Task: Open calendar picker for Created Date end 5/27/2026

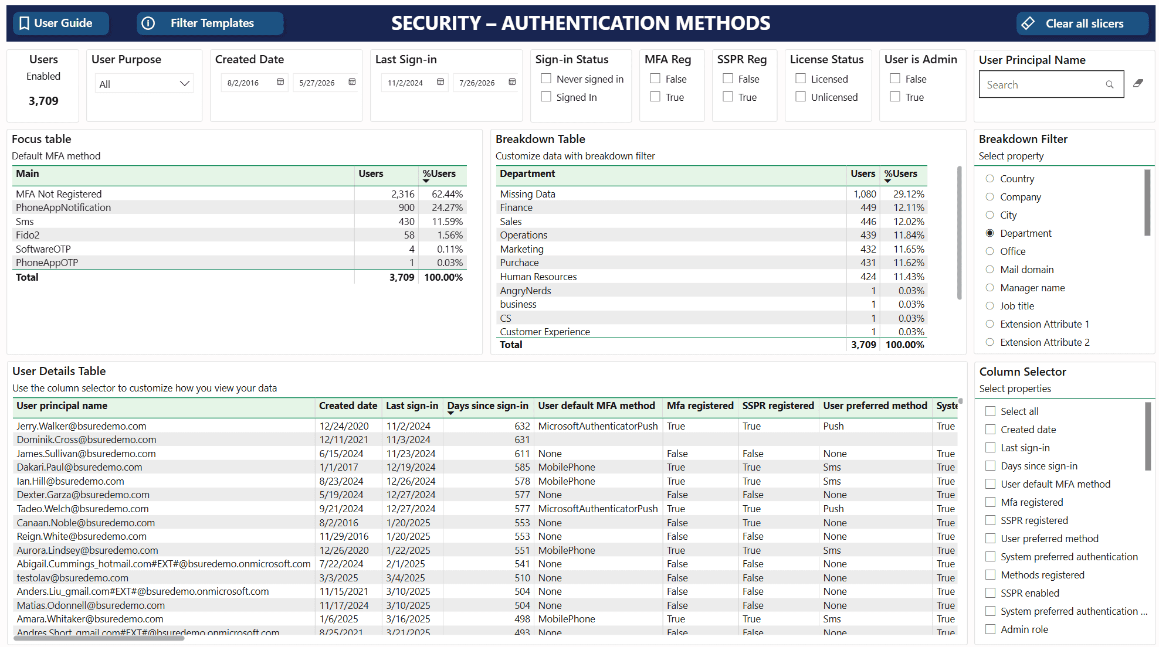Action: point(352,82)
